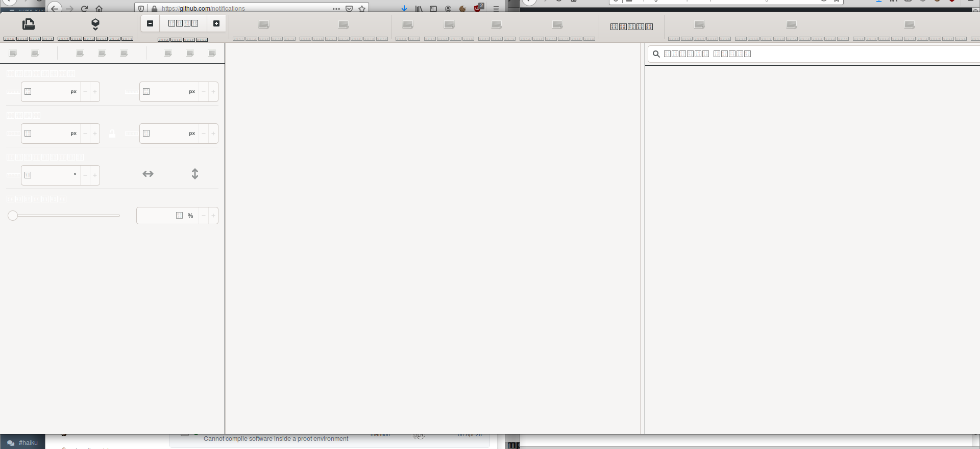980x449 pixels.
Task: Open the Firefox account avatar icon
Action: (x=448, y=9)
